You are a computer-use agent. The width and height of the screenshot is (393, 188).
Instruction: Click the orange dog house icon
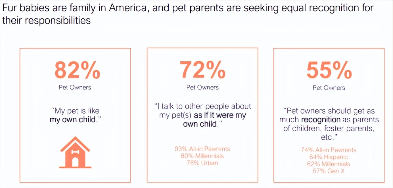[x=75, y=152]
